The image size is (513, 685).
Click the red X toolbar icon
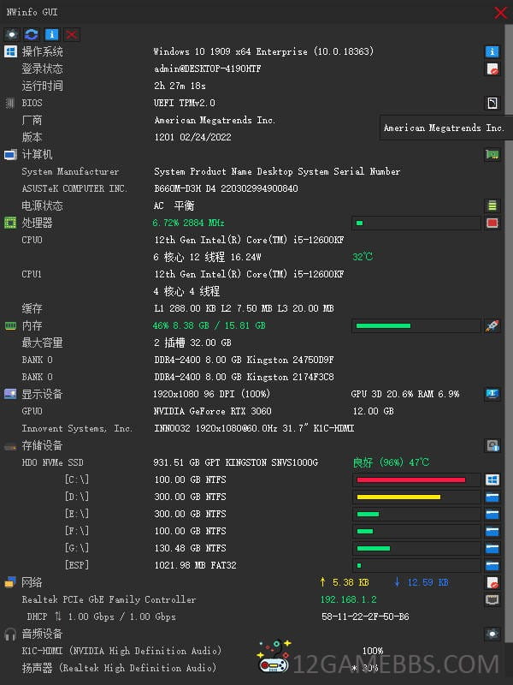(72, 34)
